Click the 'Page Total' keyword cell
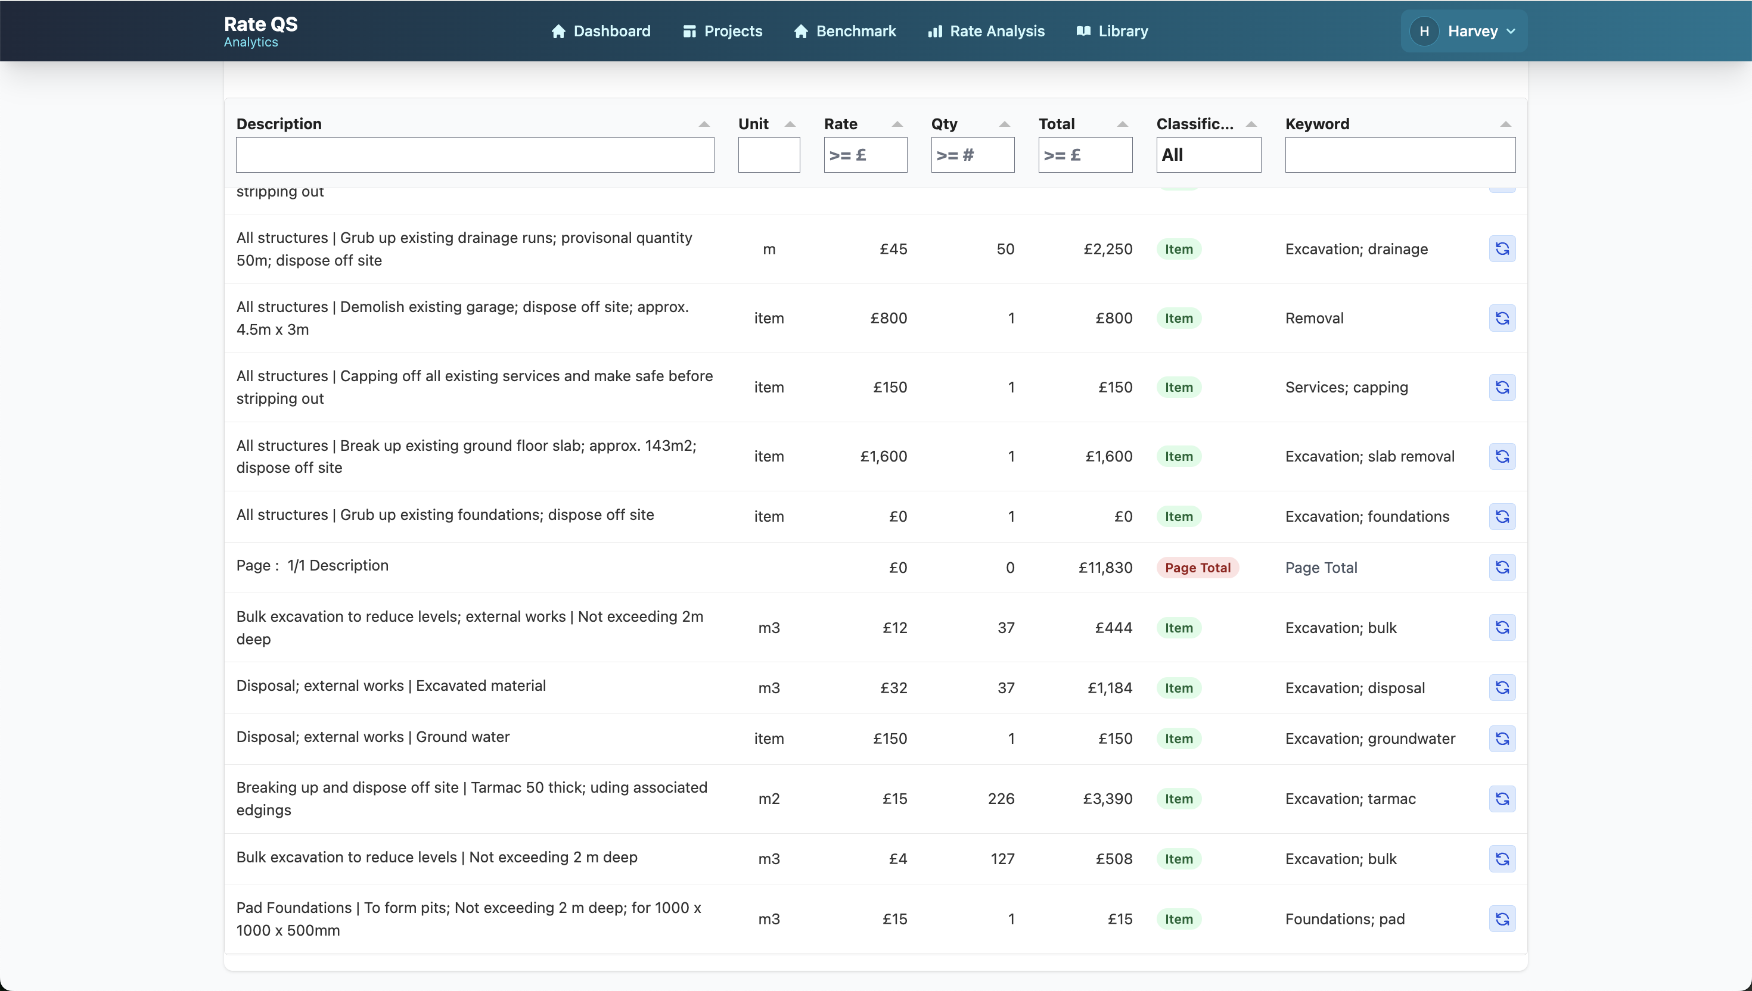This screenshot has height=991, width=1752. pos(1321,568)
